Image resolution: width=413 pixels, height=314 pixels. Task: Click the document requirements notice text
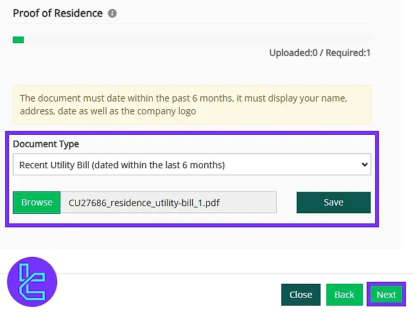pyautogui.click(x=184, y=105)
